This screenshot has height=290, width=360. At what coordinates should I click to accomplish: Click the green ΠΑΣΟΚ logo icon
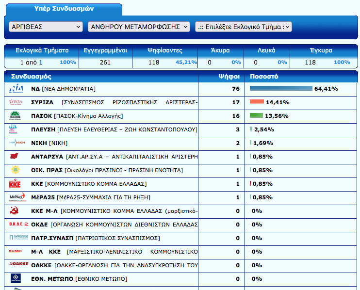(16, 116)
